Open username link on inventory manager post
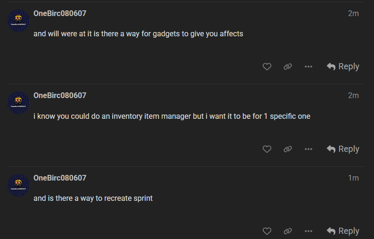 tap(60, 95)
